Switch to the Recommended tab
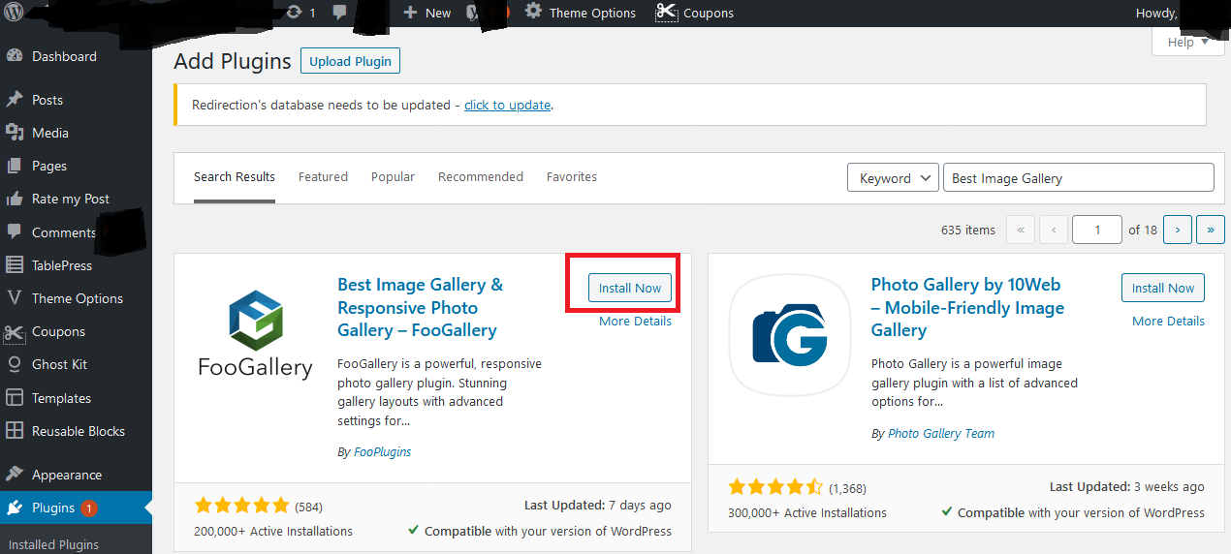 point(481,177)
